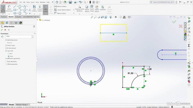The width and height of the screenshot is (193, 108).
Task: Switch to the SOLIDWORKS Add-Ins tab
Action: click(31, 17)
